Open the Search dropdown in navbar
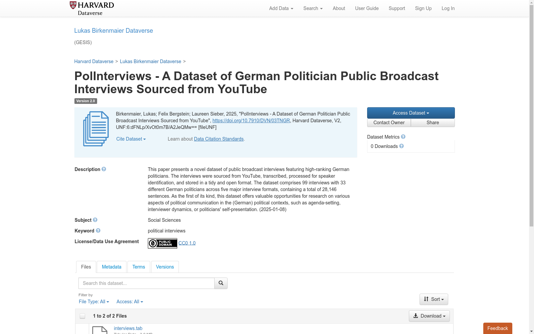Viewport: 534px width, 334px height. [313, 8]
